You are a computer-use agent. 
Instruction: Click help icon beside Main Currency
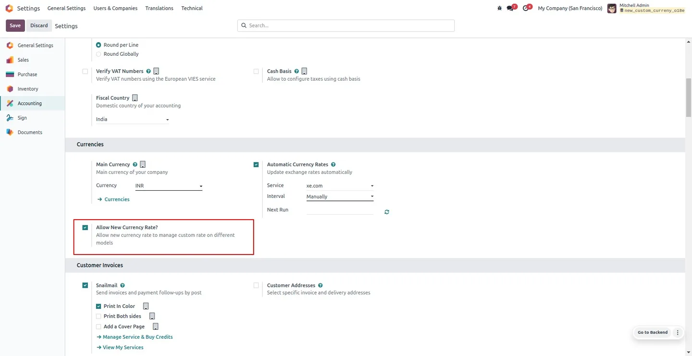[x=135, y=164]
